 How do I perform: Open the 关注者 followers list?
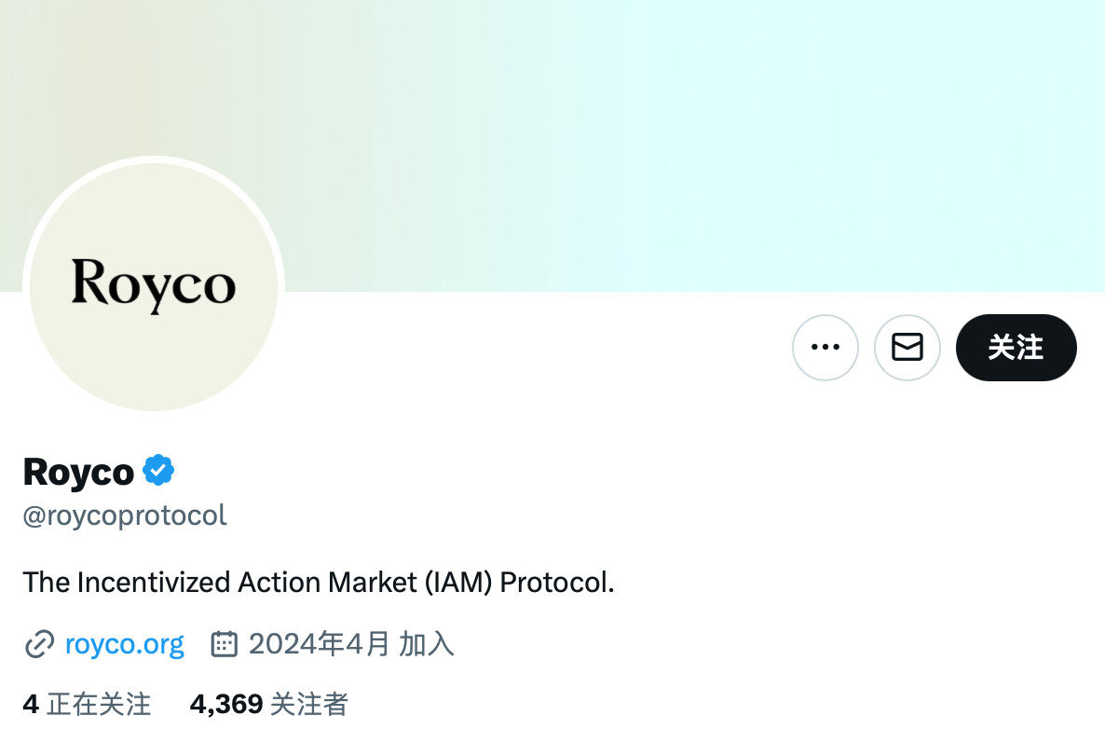[x=308, y=704]
